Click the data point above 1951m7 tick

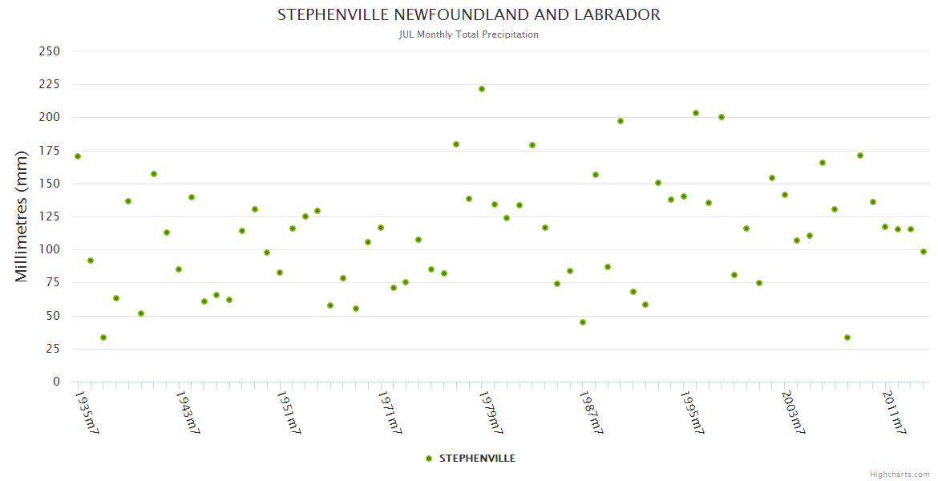click(x=280, y=273)
